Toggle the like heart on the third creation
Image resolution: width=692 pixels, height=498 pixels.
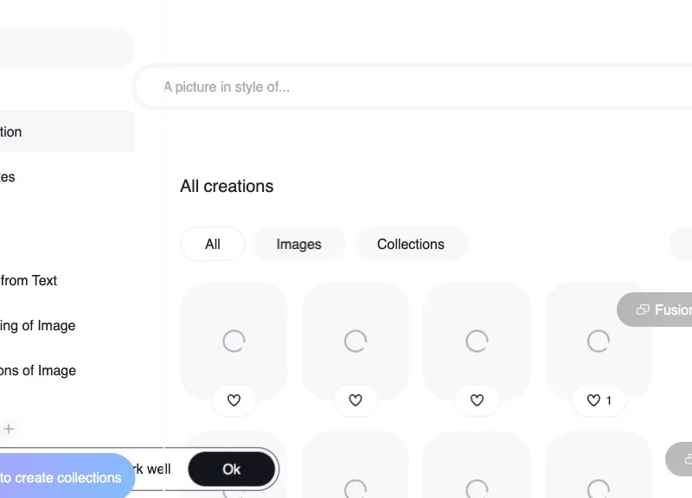coord(477,400)
